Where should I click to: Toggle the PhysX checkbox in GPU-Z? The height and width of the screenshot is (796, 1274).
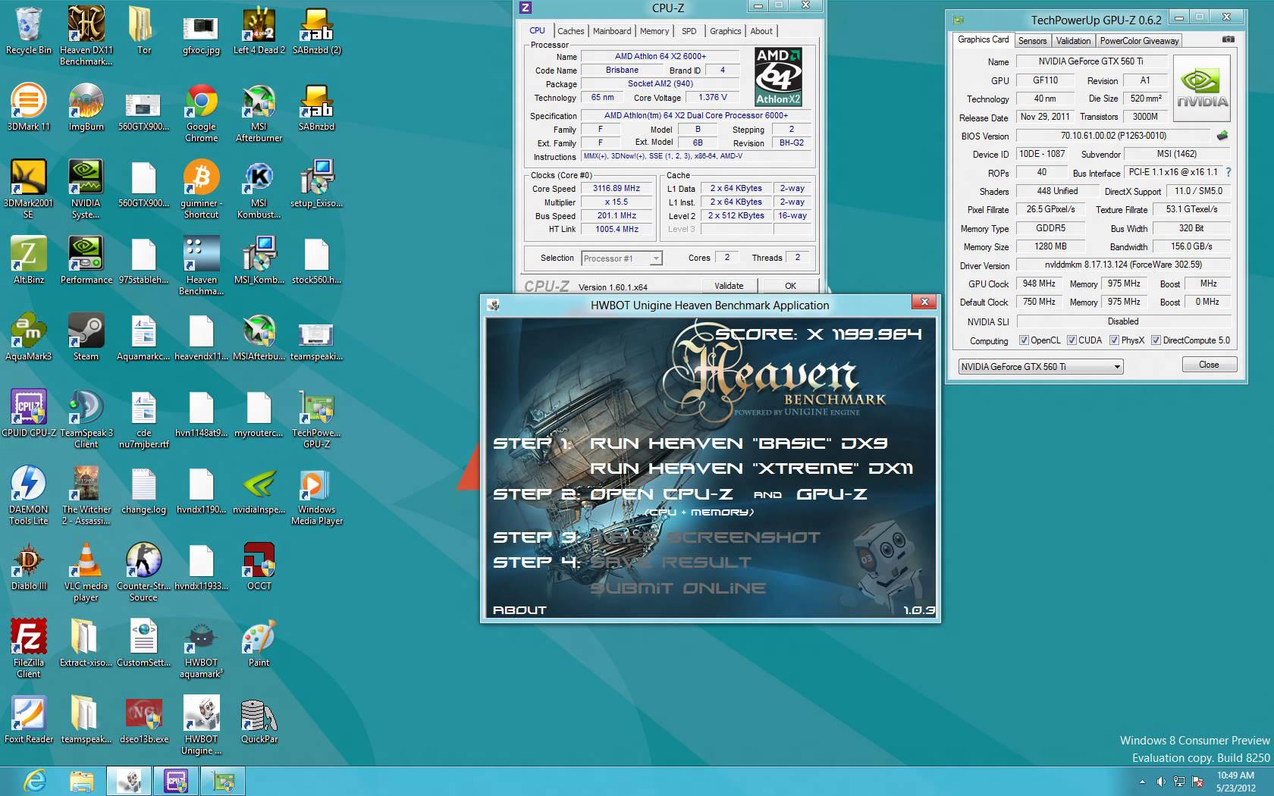[x=1114, y=340]
